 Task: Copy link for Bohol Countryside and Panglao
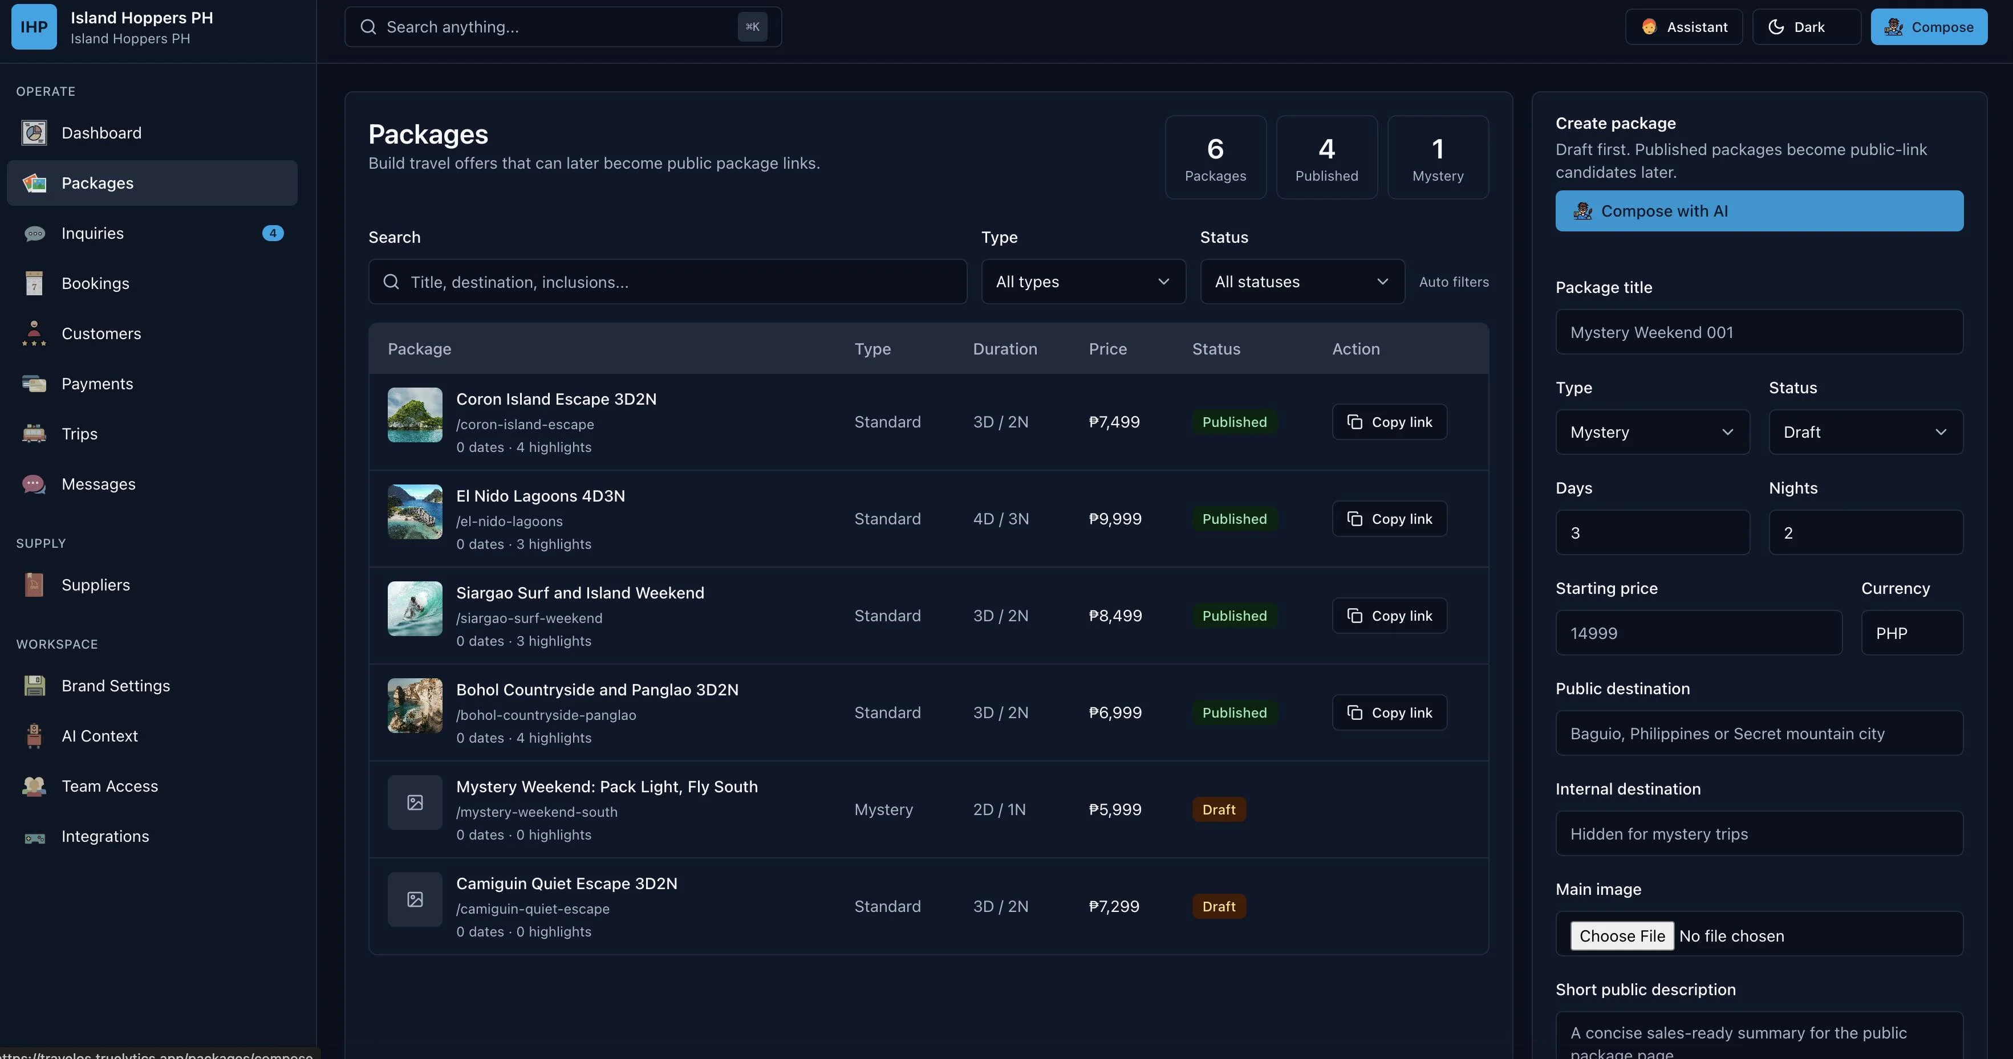pyautogui.click(x=1389, y=712)
